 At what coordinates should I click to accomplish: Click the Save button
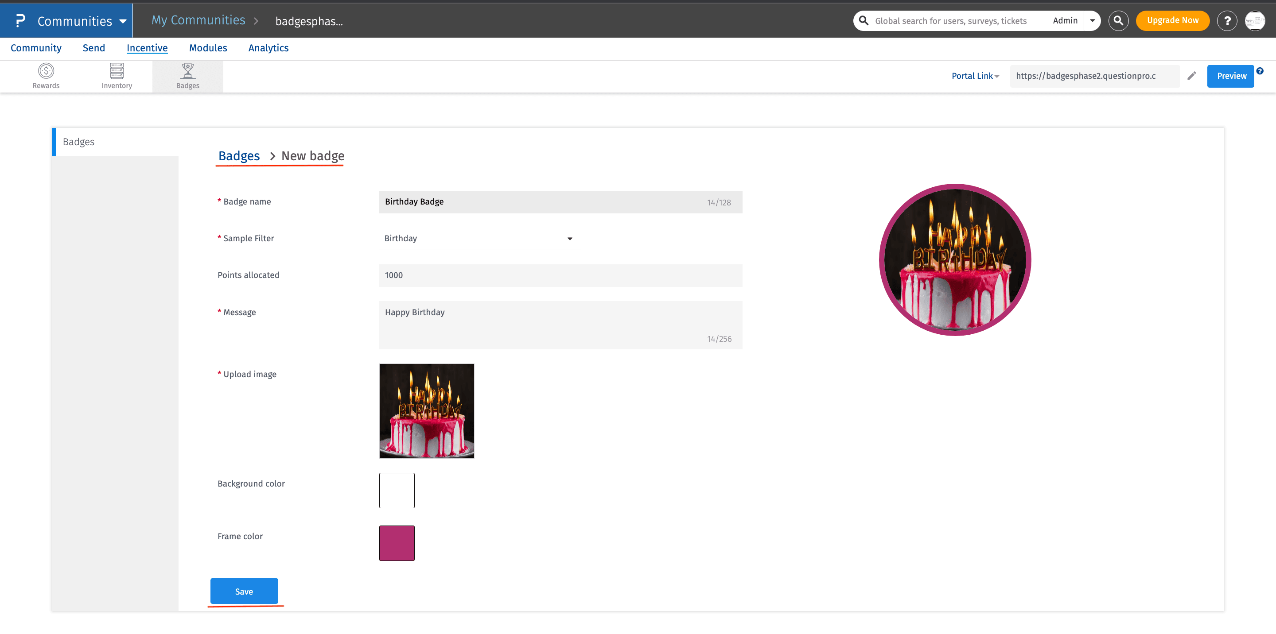(x=244, y=591)
